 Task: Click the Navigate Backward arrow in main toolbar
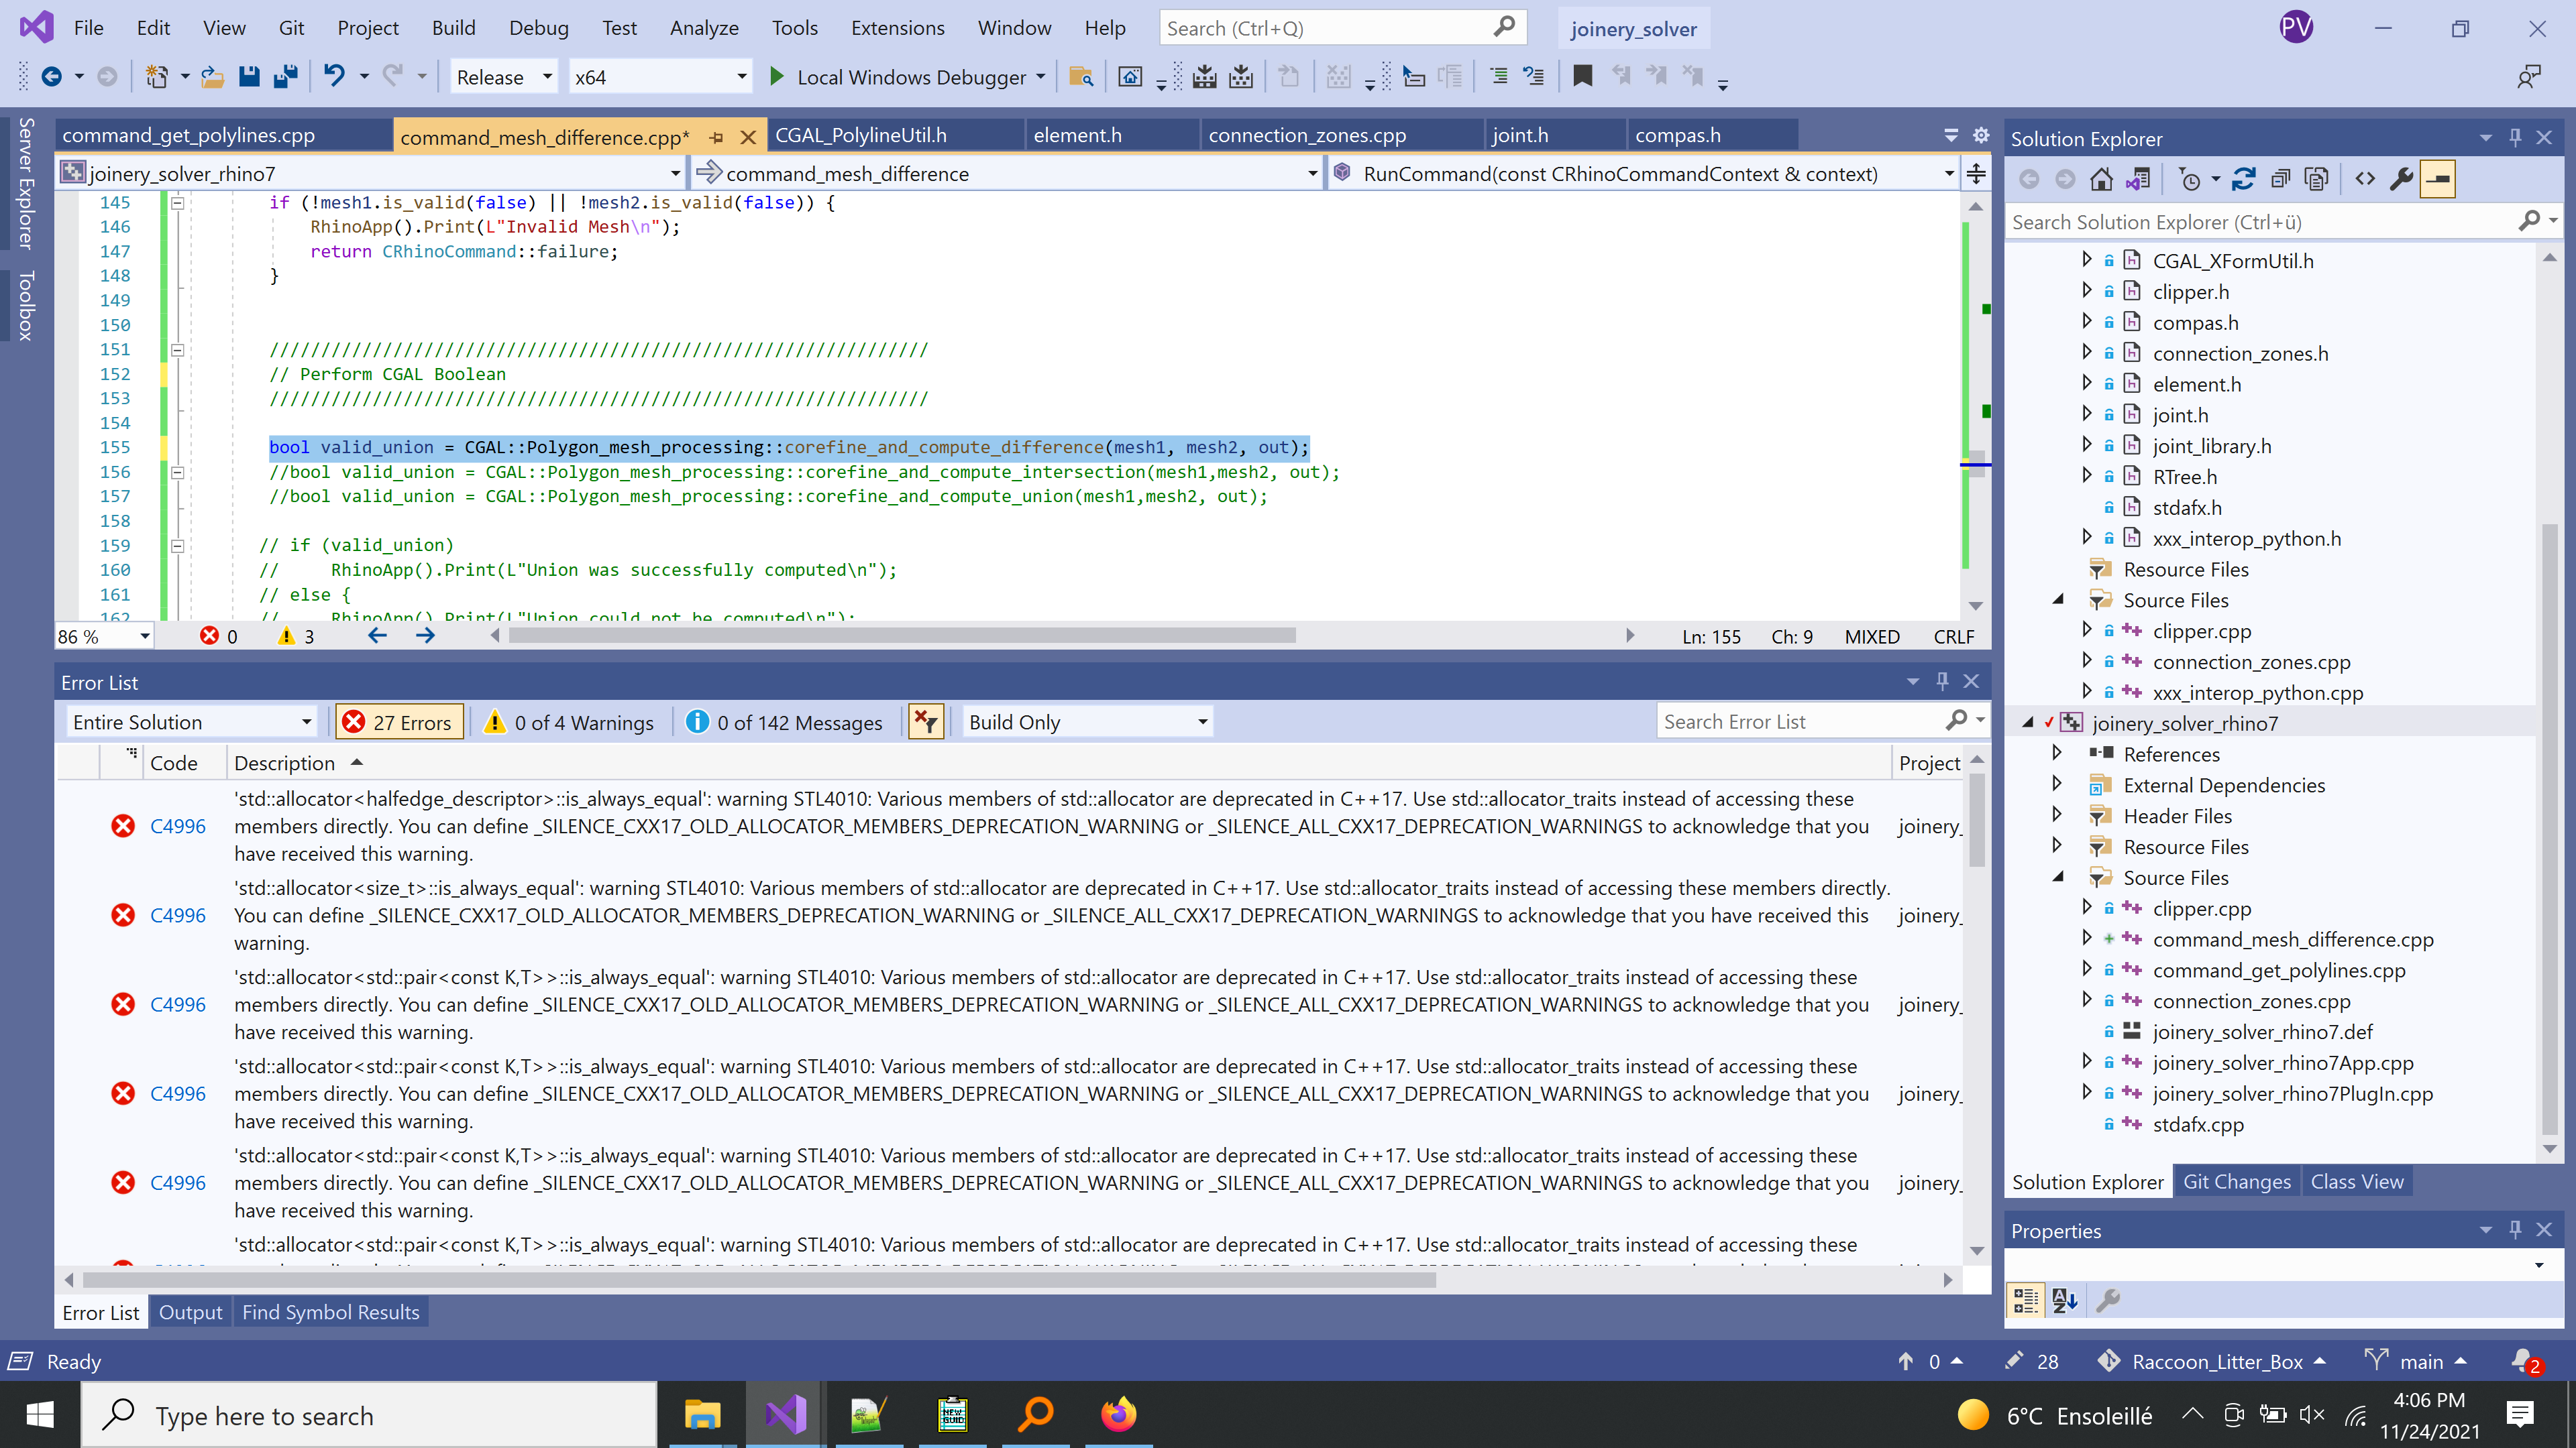tap(52, 77)
